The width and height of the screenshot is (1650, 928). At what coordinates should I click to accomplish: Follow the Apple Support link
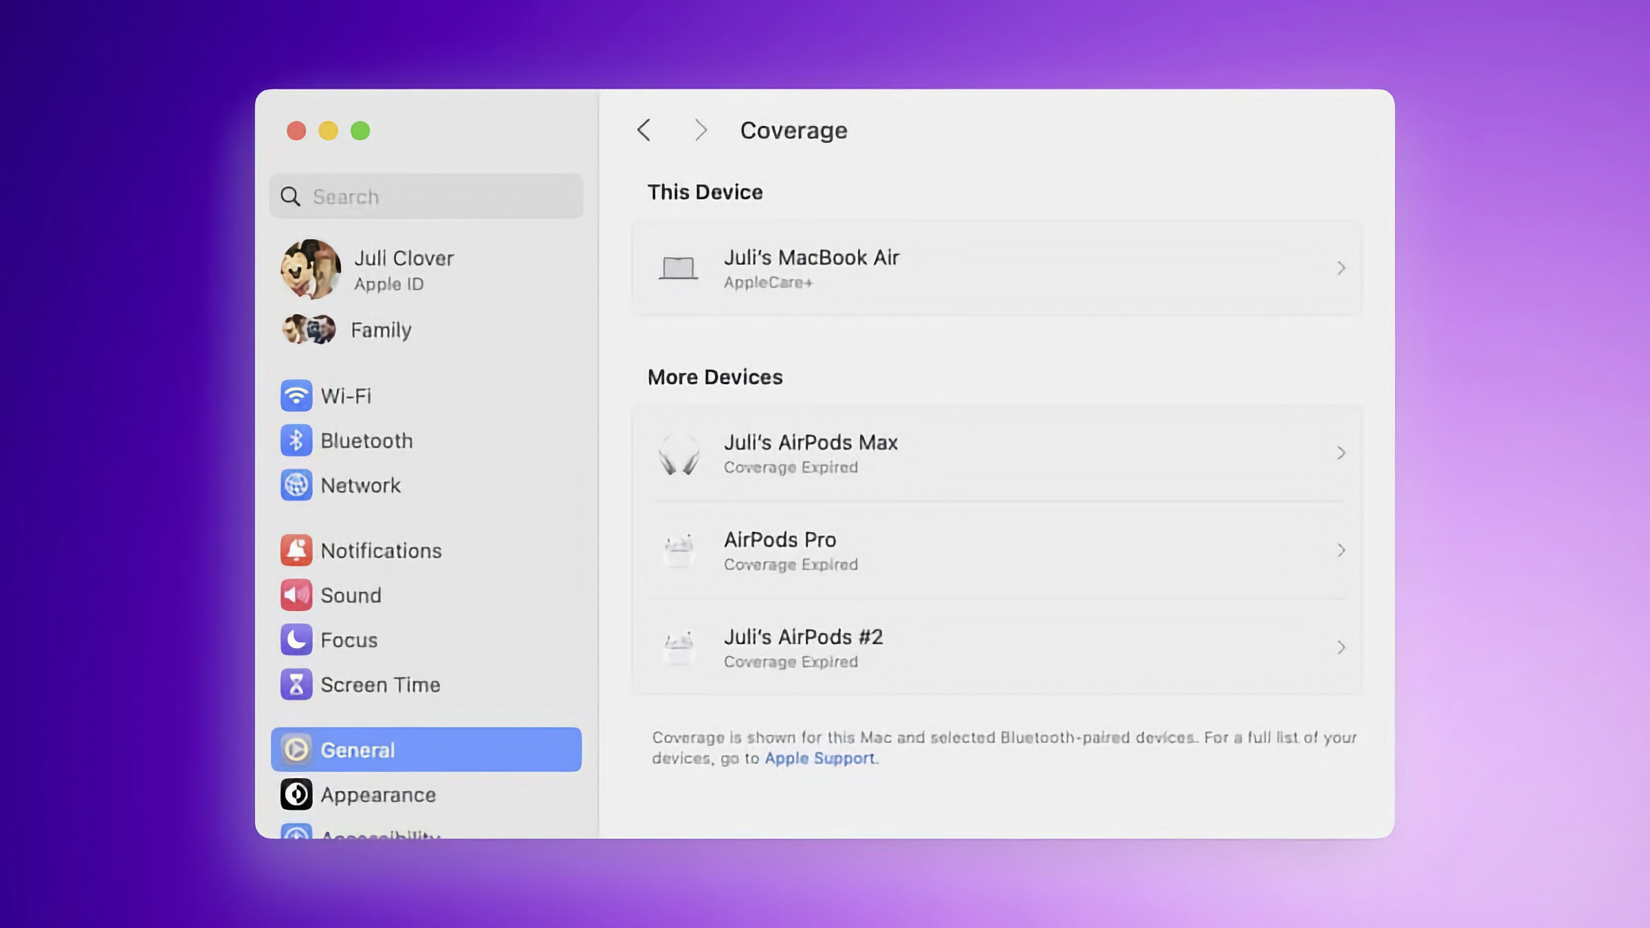pyautogui.click(x=819, y=758)
